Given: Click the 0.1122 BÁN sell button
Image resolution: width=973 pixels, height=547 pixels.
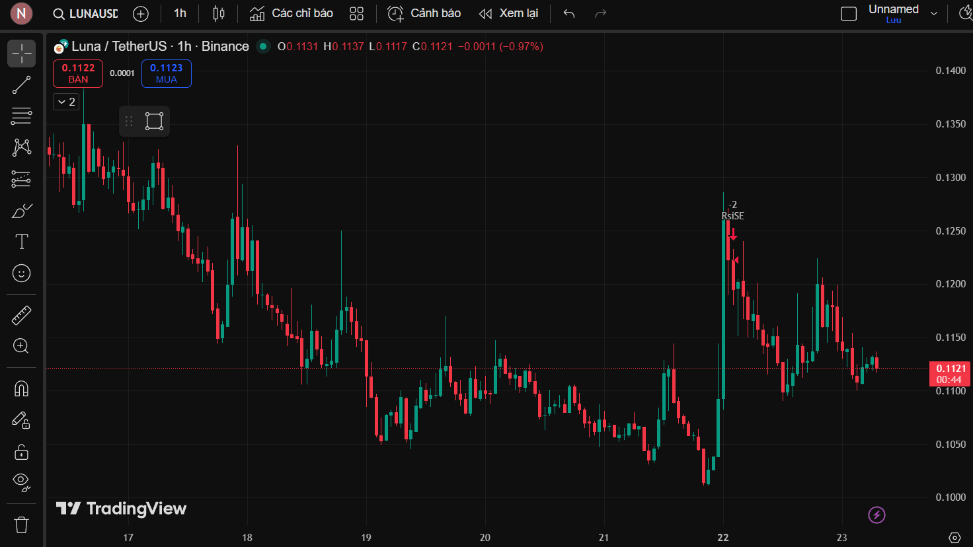Looking at the screenshot, I should pos(78,73).
